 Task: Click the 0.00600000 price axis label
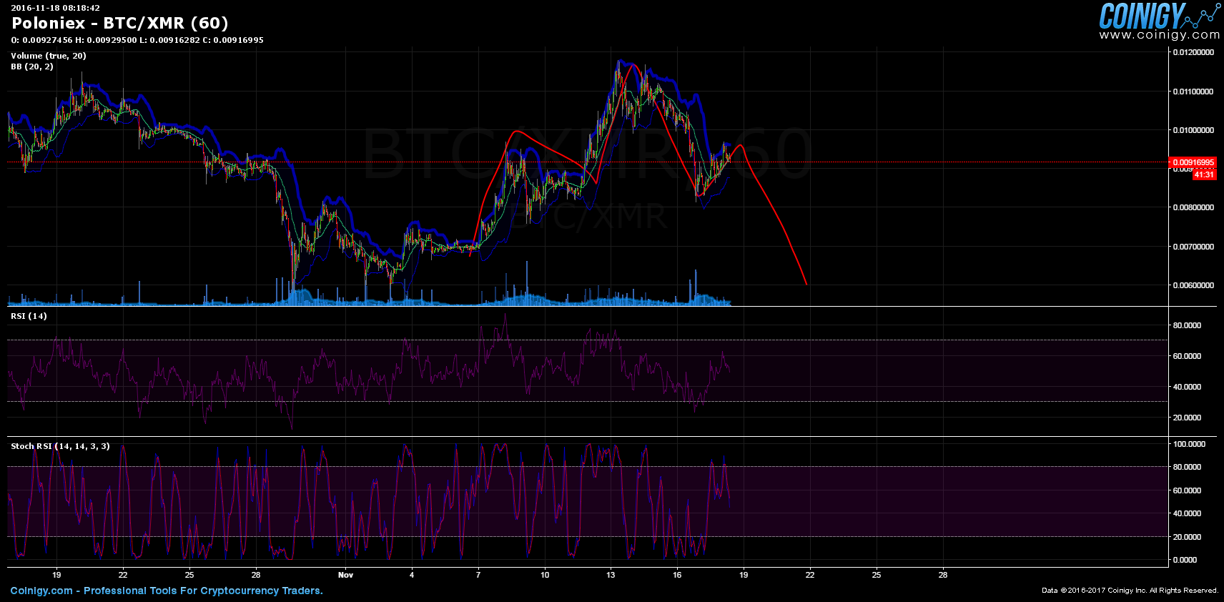[1193, 285]
